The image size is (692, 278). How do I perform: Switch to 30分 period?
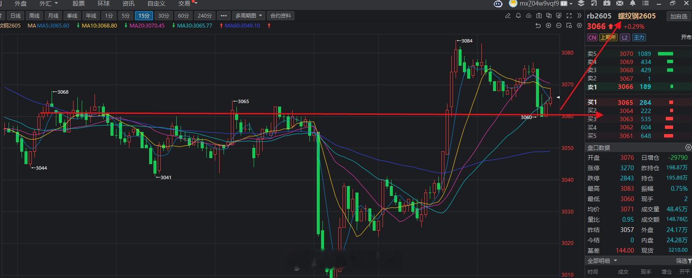pyautogui.click(x=163, y=15)
